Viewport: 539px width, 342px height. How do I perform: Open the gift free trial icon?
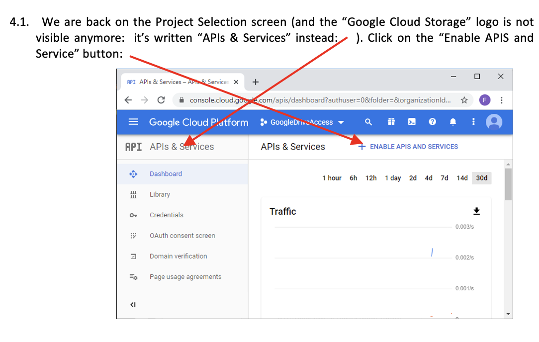391,122
